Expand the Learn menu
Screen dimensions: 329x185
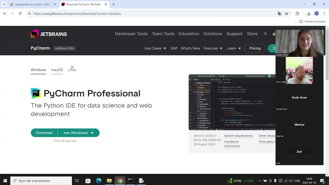point(234,48)
